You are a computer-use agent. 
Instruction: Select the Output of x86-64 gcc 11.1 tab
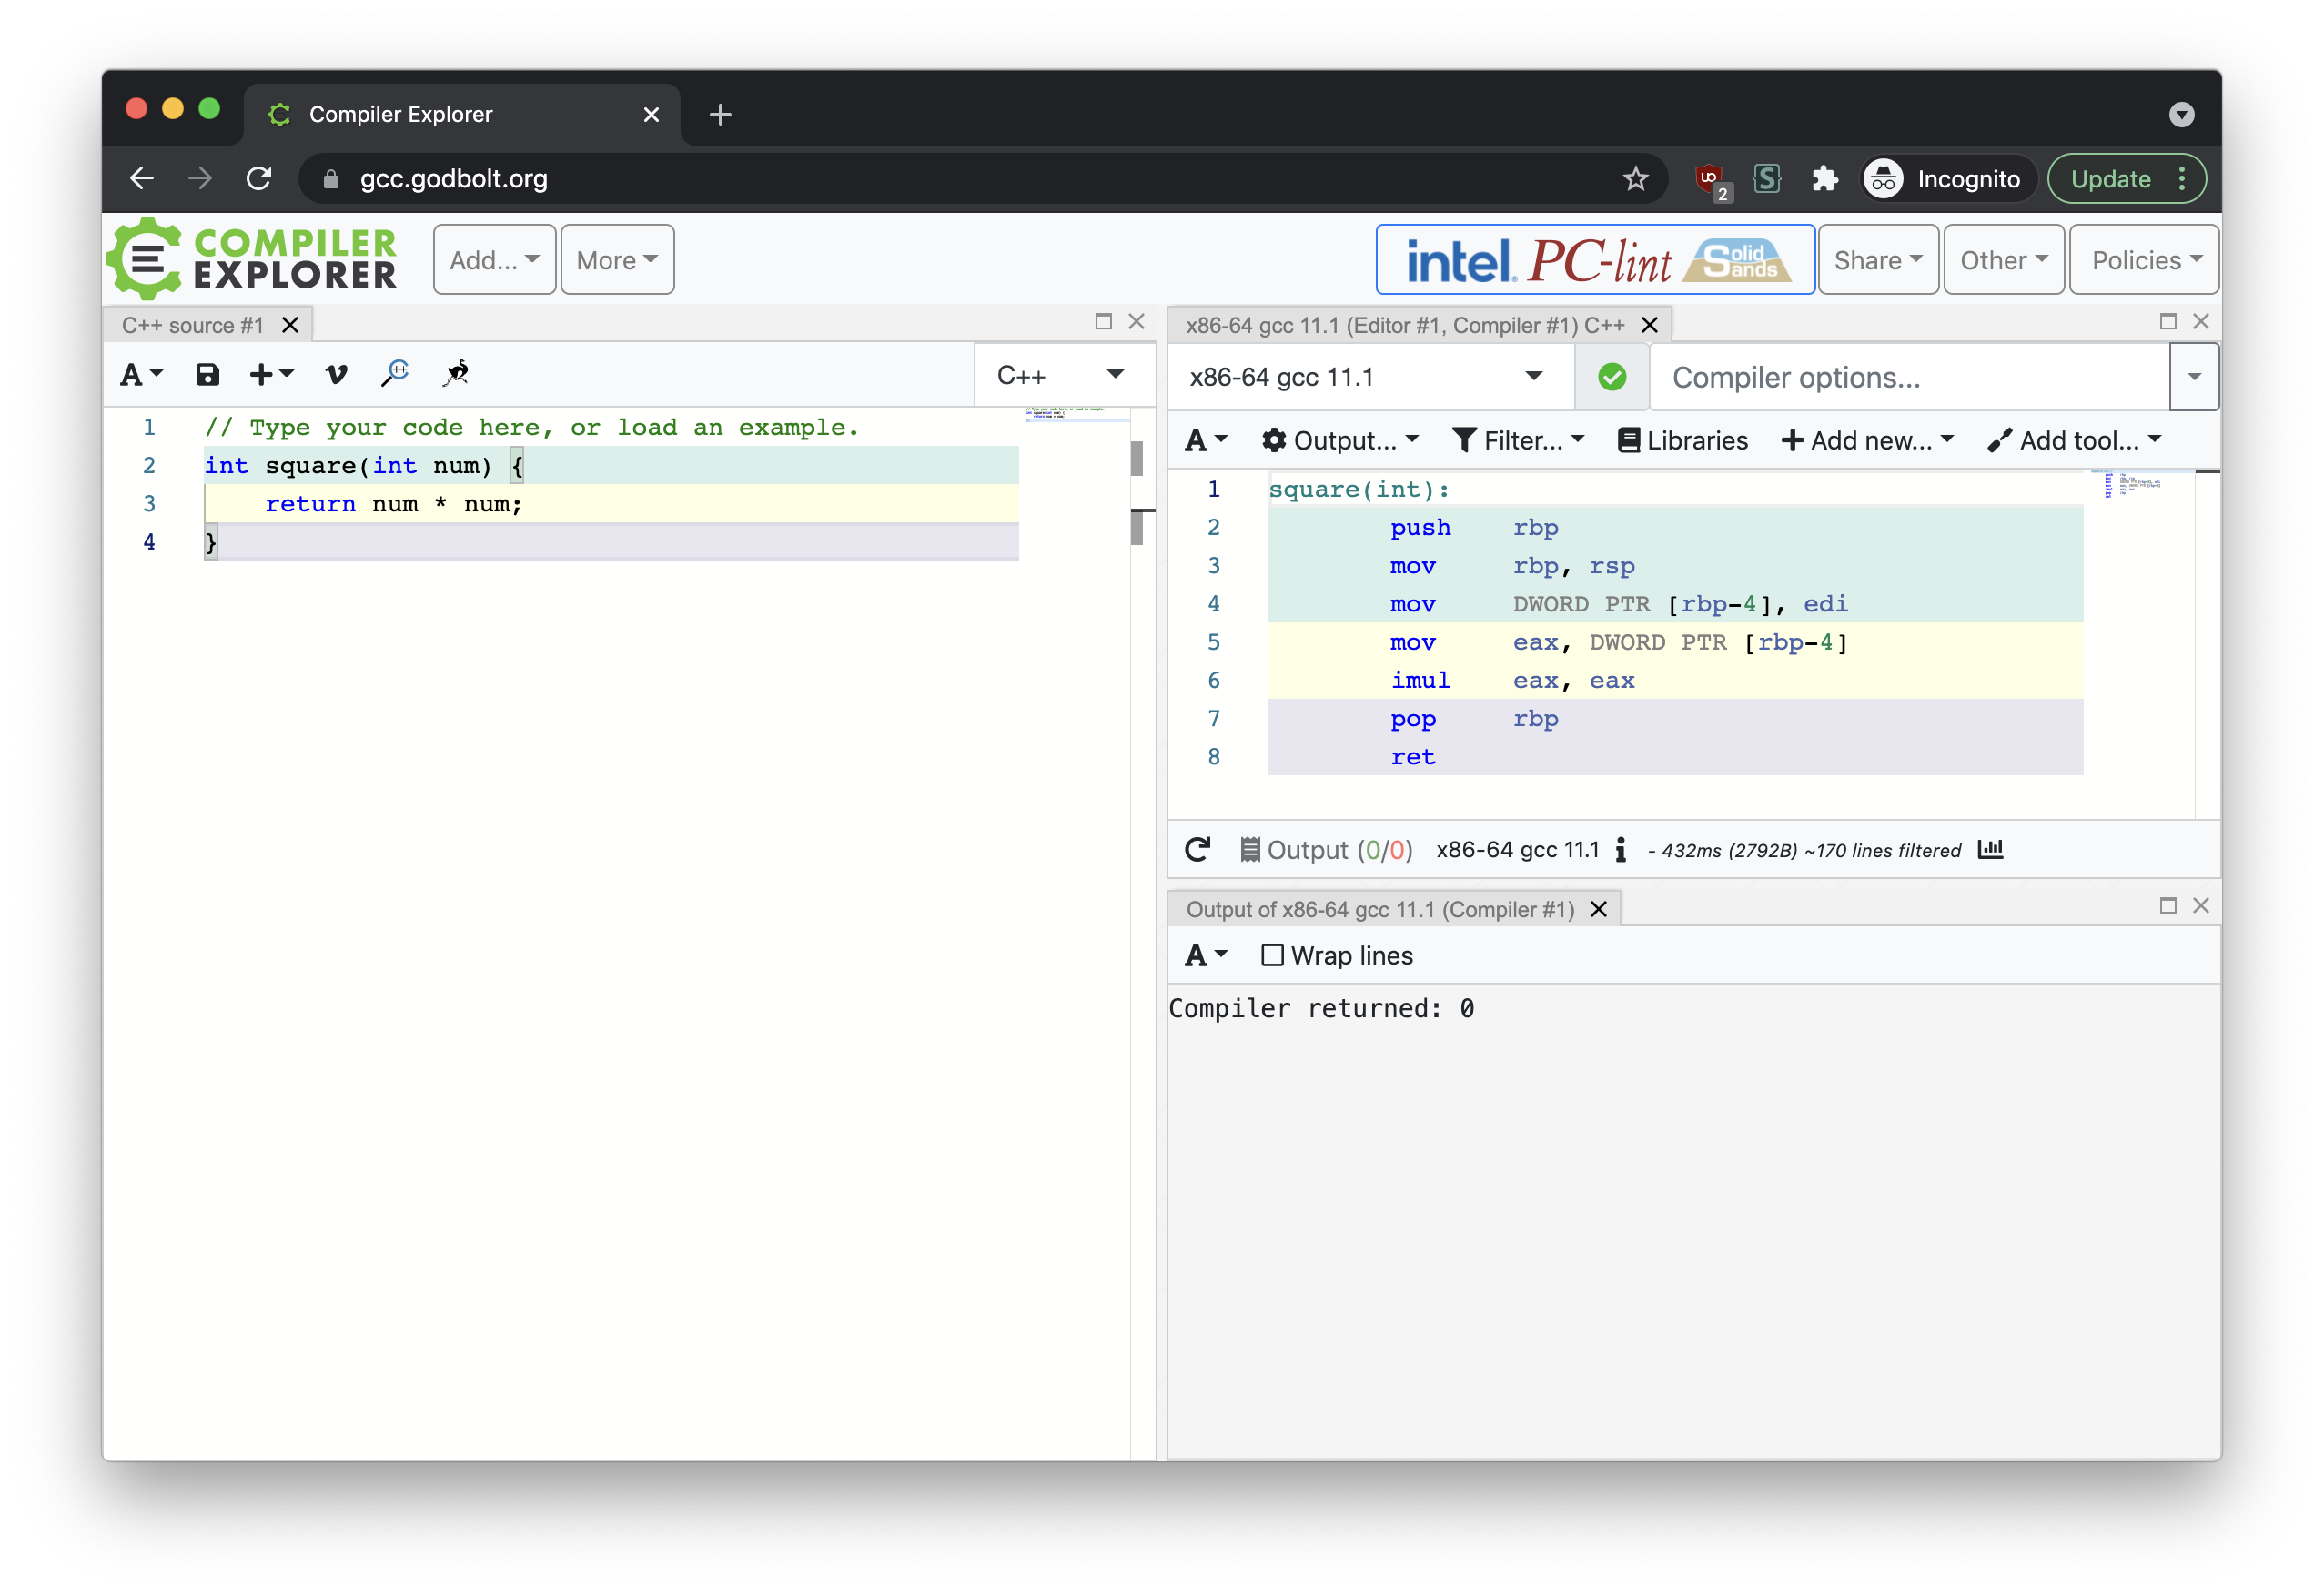1379,909
